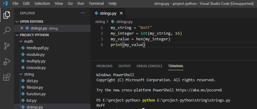Image resolution: width=257 pixels, height=109 pixels.
Task: Click Python file icon beside filesize.py
Action: point(23,87)
